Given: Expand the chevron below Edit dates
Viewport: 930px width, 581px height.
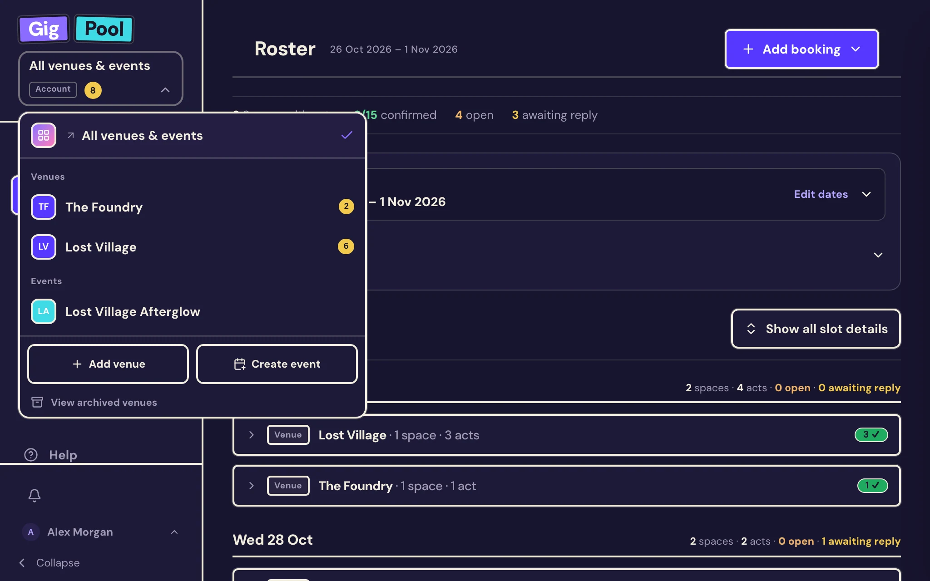Looking at the screenshot, I should (x=878, y=255).
